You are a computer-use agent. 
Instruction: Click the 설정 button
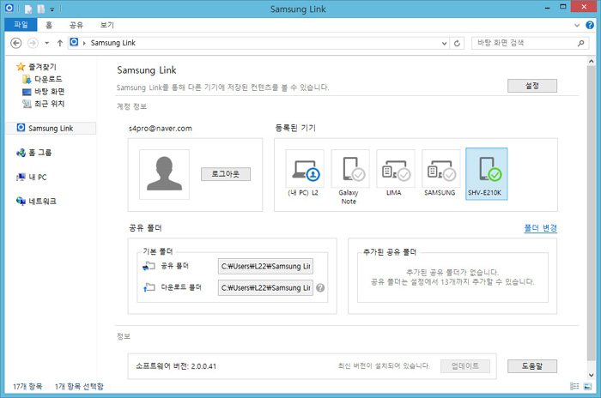[532, 86]
